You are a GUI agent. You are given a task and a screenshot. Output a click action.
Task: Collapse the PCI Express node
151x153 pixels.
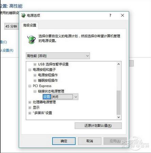[x=30, y=86]
